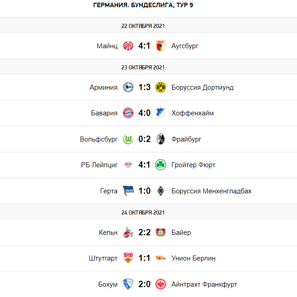Viewport: 297px width, 297px height.
Task: Click the Mainz club logo
Action: [x=128, y=46]
